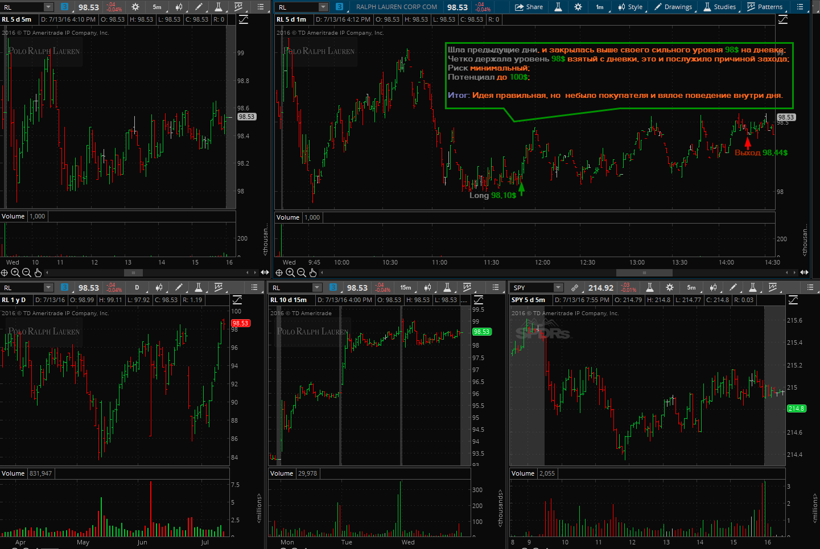Open list menu in 15m RL chart toolbar
This screenshot has width=820, height=549.
coord(496,287)
